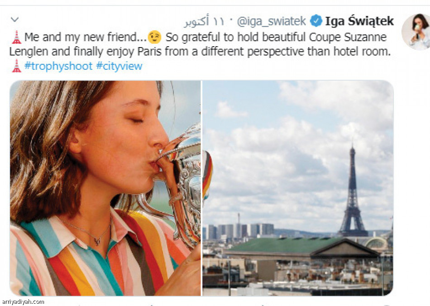Open the tweet date timestamp
This screenshot has width=430, height=306.
click(204, 21)
